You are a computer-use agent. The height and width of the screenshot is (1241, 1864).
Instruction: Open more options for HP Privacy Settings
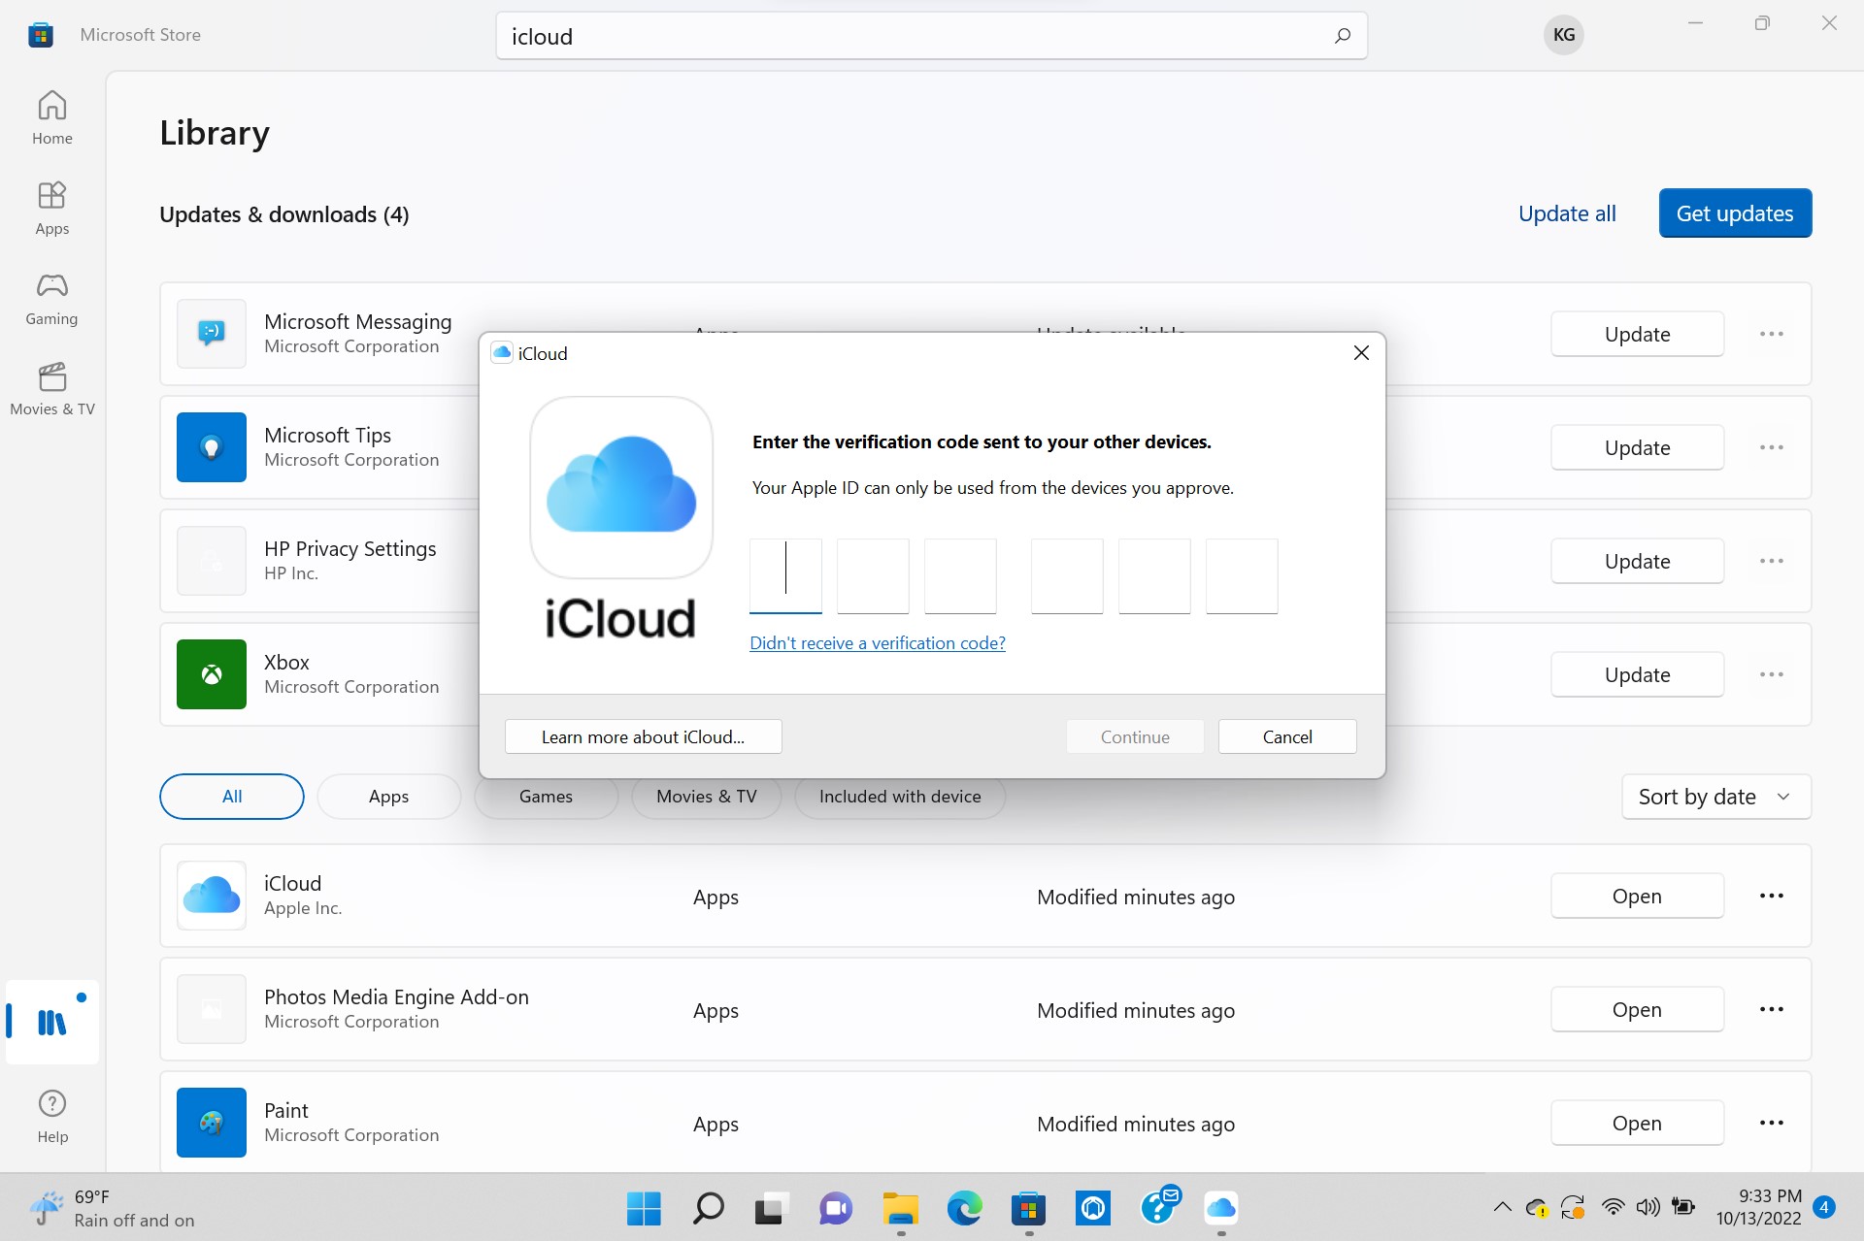point(1771,561)
